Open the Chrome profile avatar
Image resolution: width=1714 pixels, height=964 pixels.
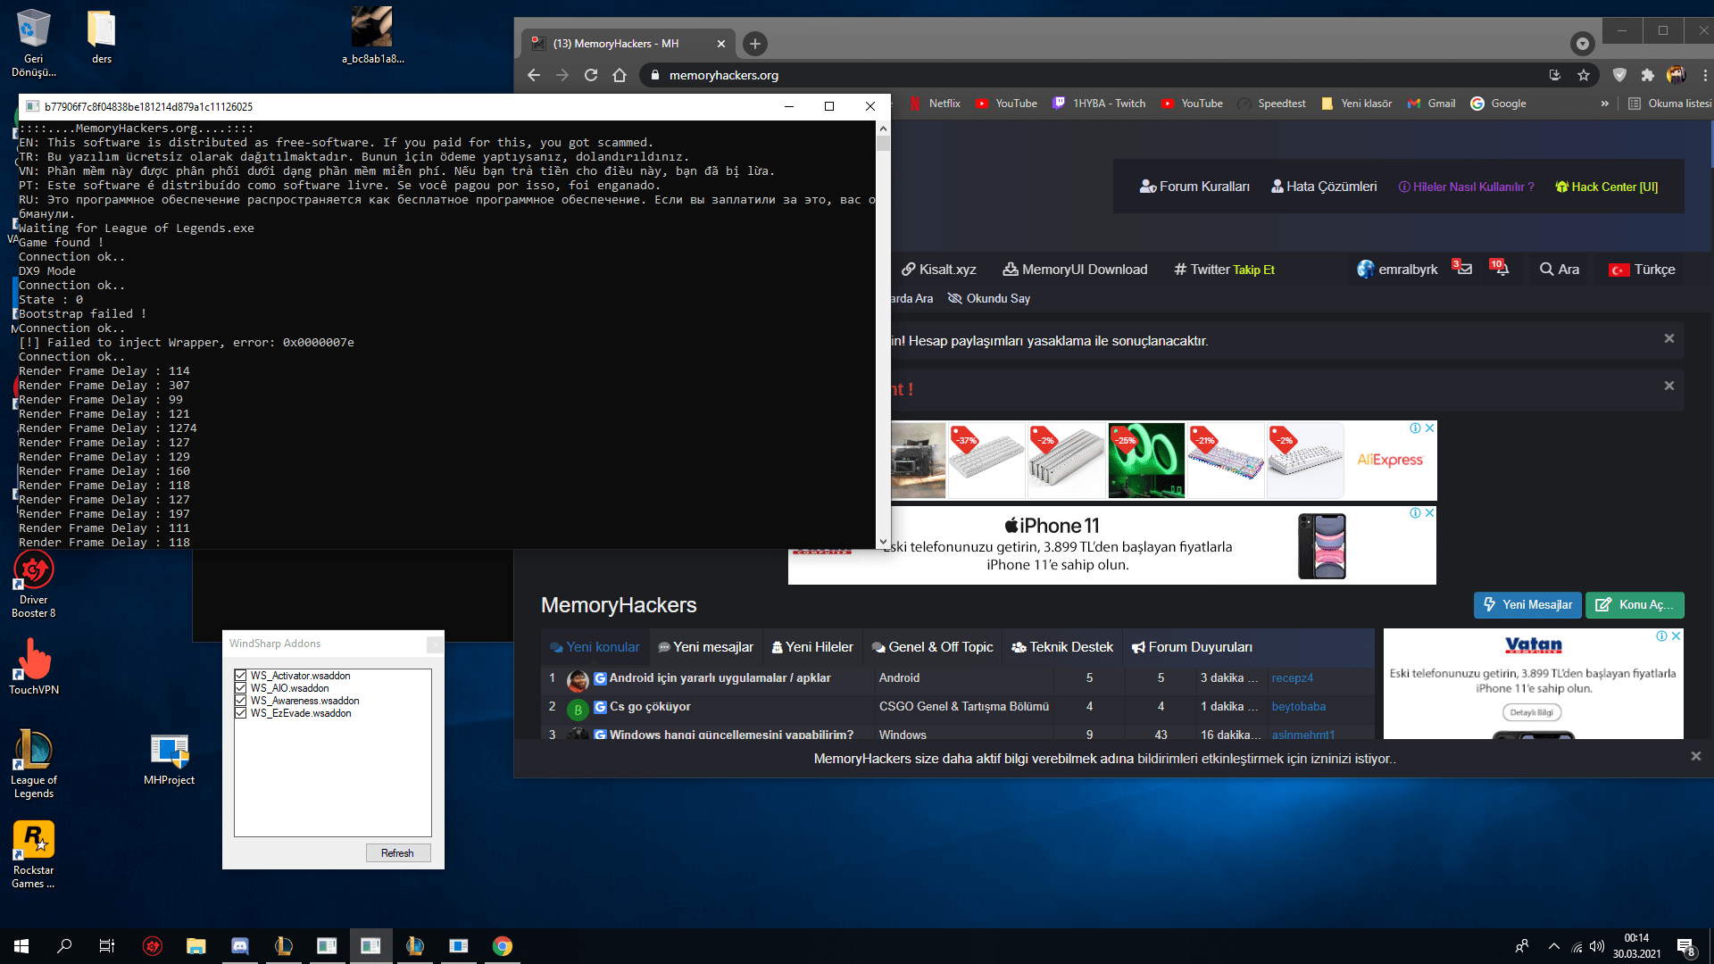click(x=1676, y=75)
